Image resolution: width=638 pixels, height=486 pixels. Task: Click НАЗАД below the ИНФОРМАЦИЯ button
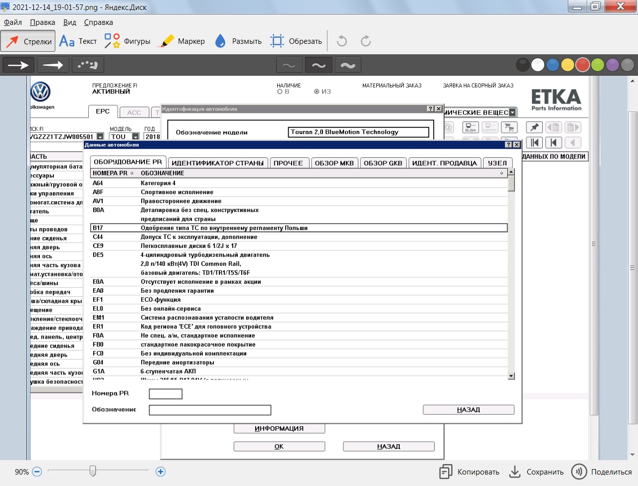[389, 447]
